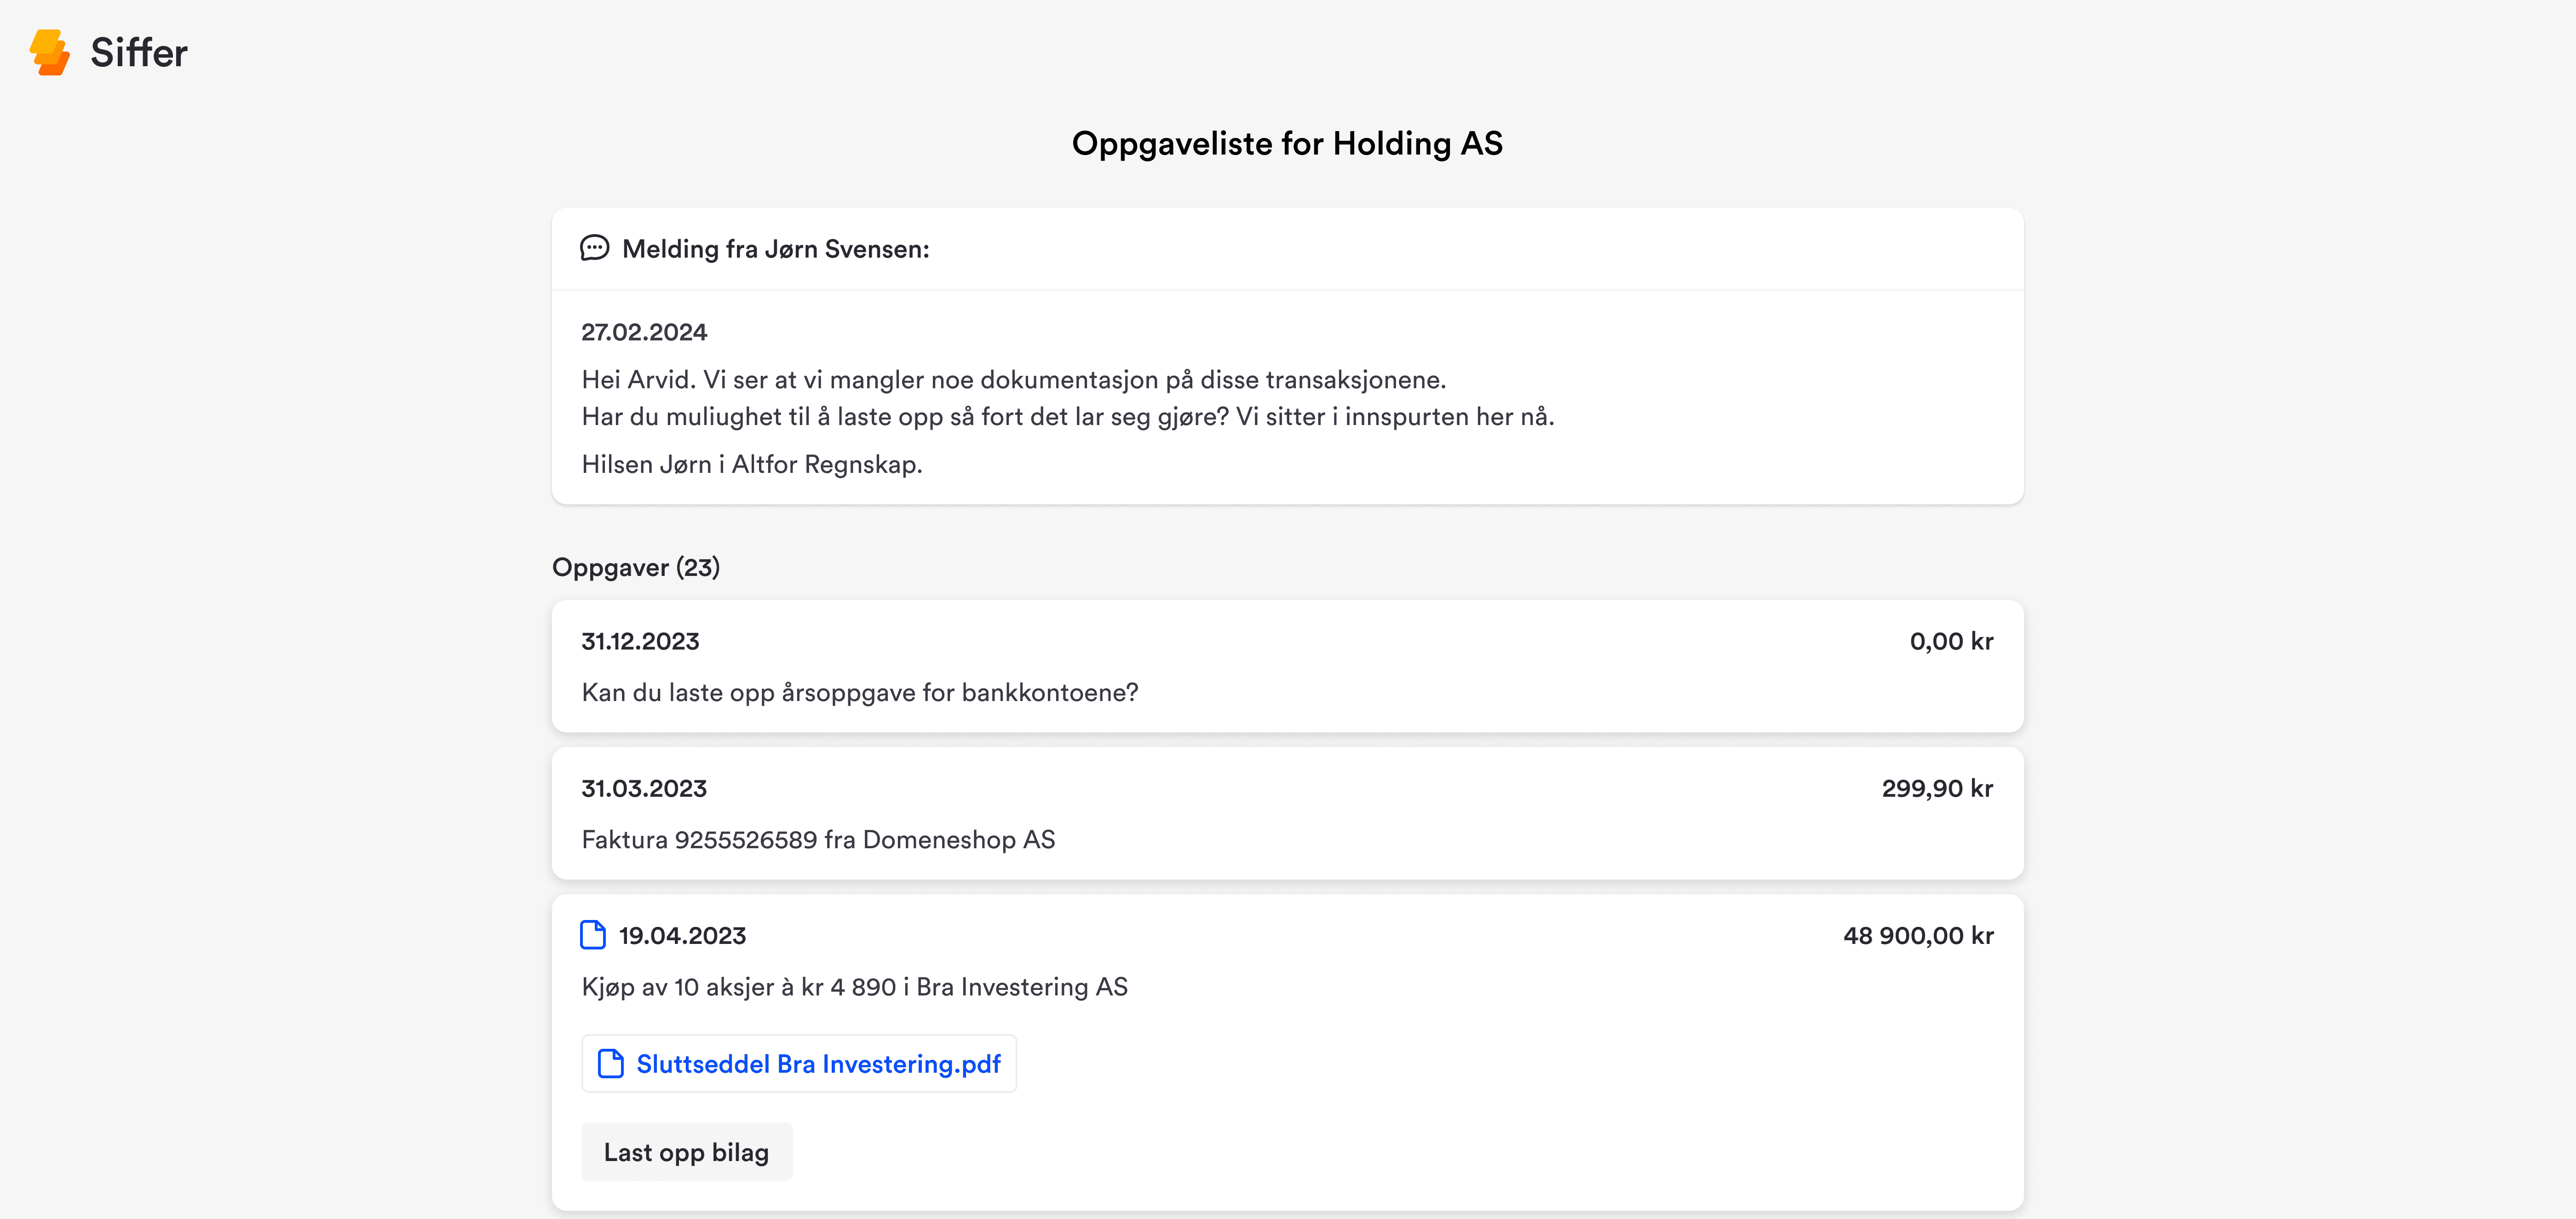
Task: Click the task date 19.04.2023
Action: click(x=682, y=935)
